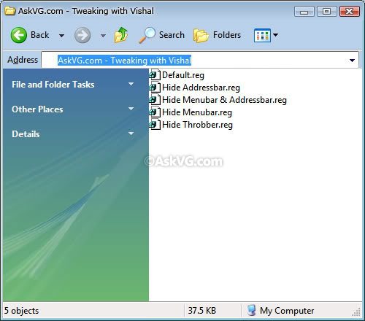Click the My Computer status bar icon
365x321 pixels.
pos(251,311)
